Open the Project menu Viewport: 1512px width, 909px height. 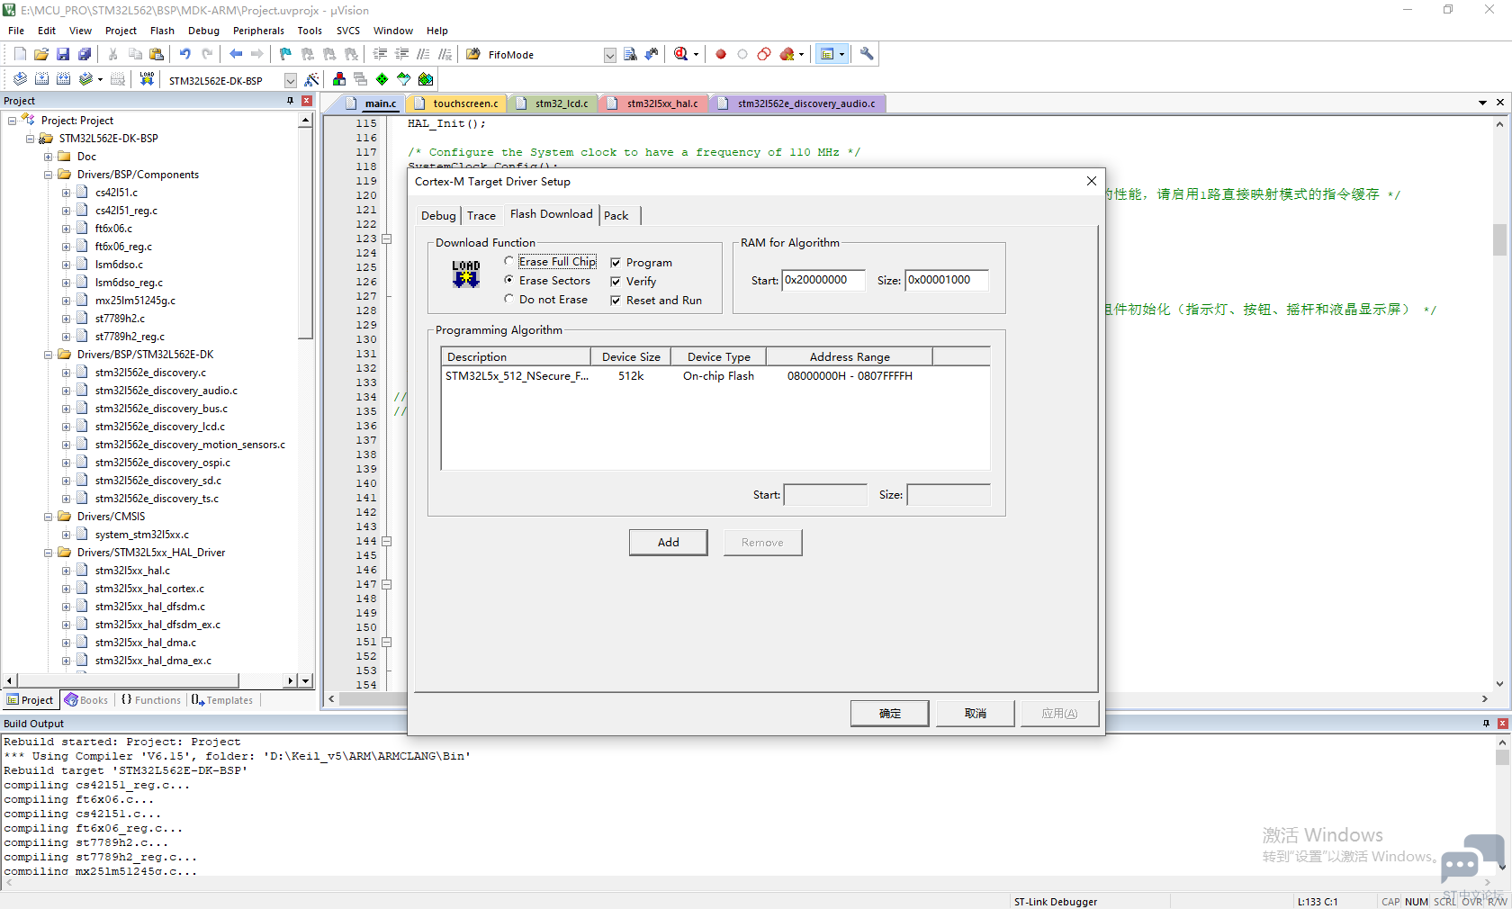pyautogui.click(x=121, y=31)
